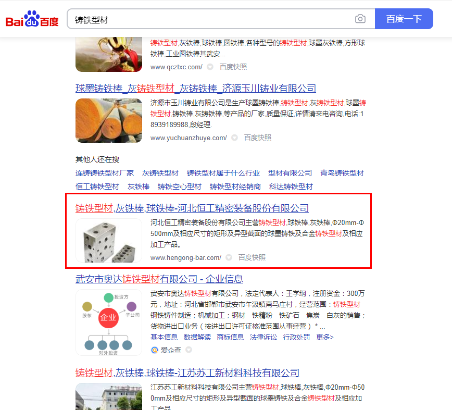Click the metal block product thumbnail
452x410 pixels.
[x=109, y=241]
